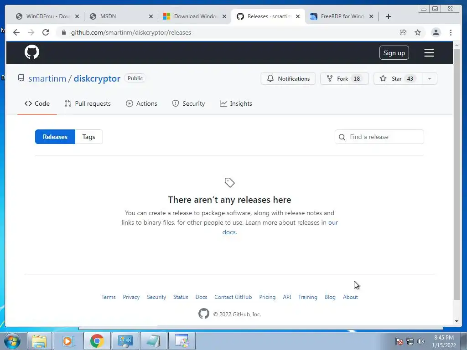Open the Pull requests tab
This screenshot has height=350, width=467.
coord(88,103)
